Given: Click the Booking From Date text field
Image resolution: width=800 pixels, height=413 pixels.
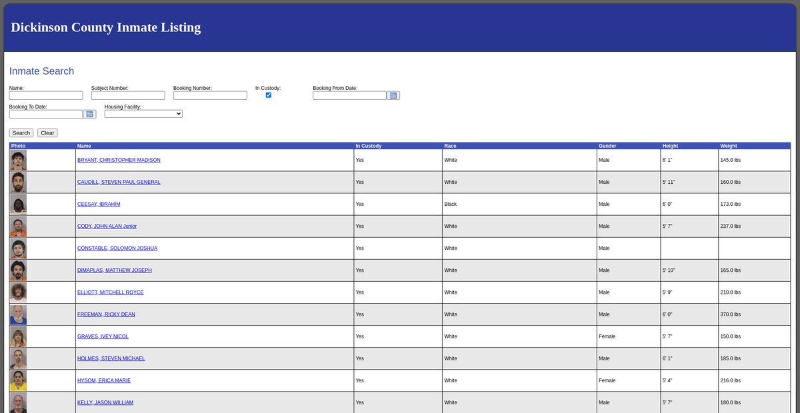Looking at the screenshot, I should [349, 95].
